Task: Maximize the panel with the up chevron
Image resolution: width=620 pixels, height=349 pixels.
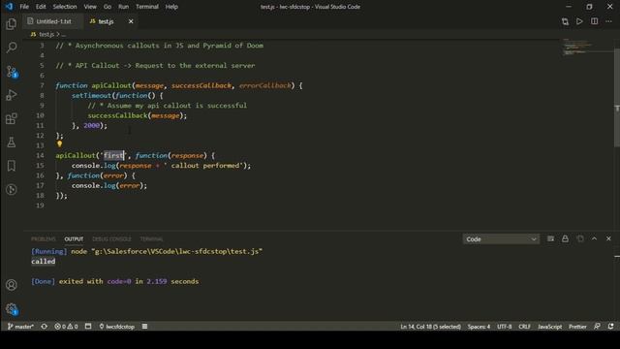Action: [594, 238]
